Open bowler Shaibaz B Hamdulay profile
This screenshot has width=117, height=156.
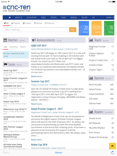point(98,137)
